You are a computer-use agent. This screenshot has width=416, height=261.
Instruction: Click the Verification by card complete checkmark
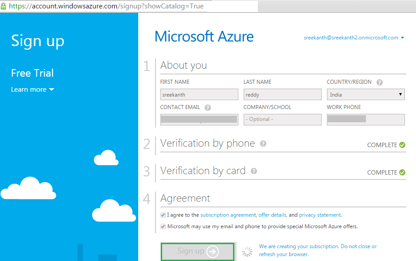tap(402, 172)
